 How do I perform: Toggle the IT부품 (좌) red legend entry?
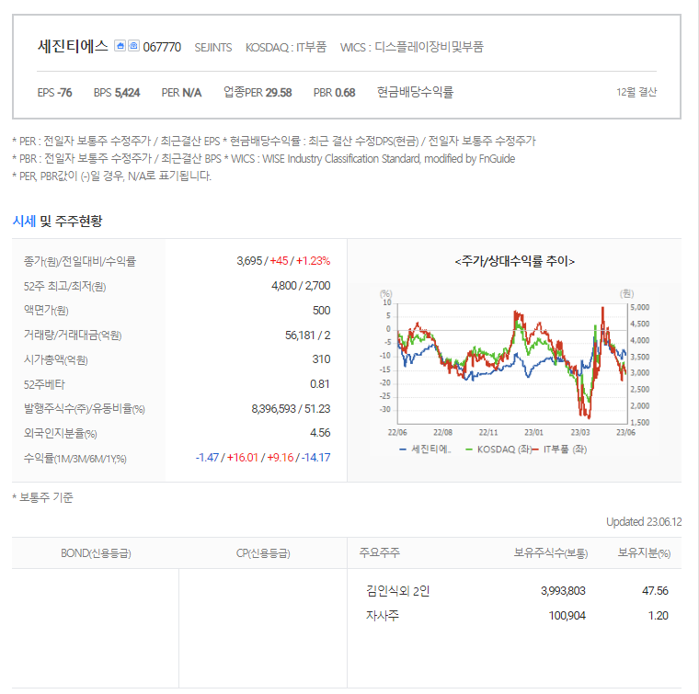point(559,449)
